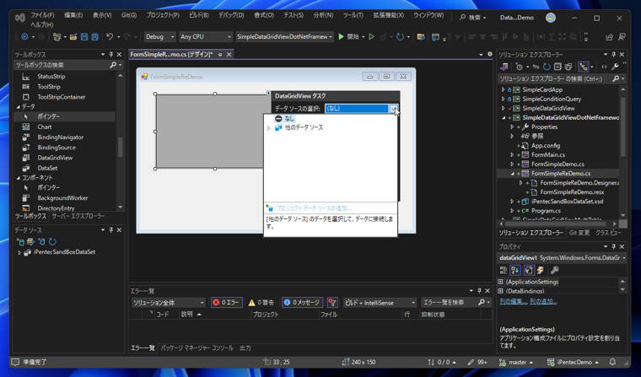
Task: Expand 他のデータ ソース tree node
Action: 268,128
